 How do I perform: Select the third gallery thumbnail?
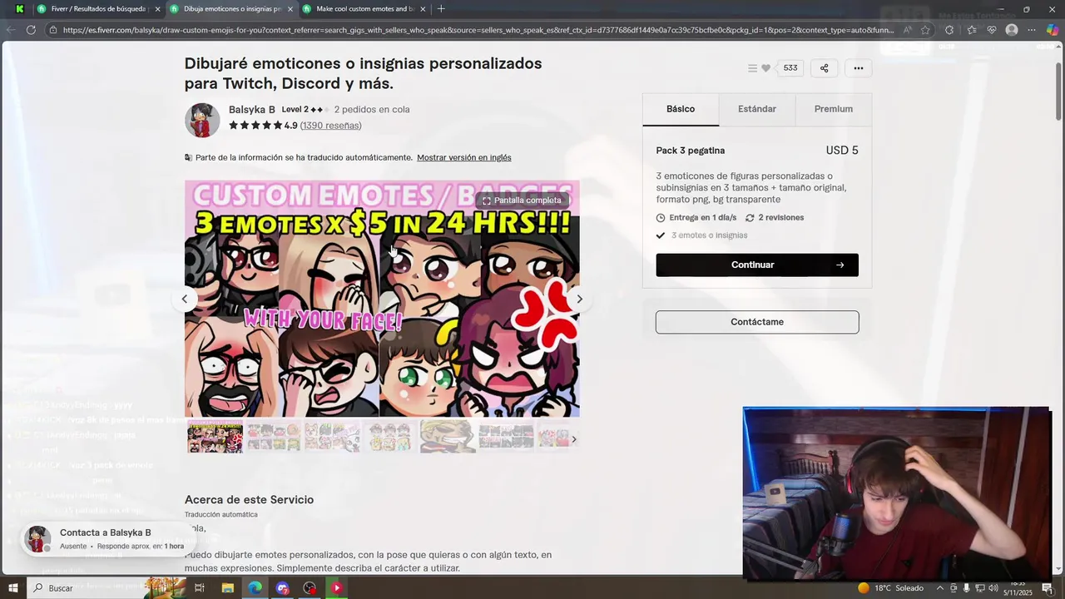(x=332, y=436)
